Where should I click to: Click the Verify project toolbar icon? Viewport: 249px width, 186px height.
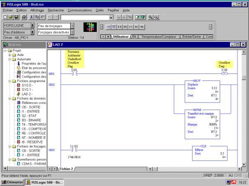pos(143,17)
